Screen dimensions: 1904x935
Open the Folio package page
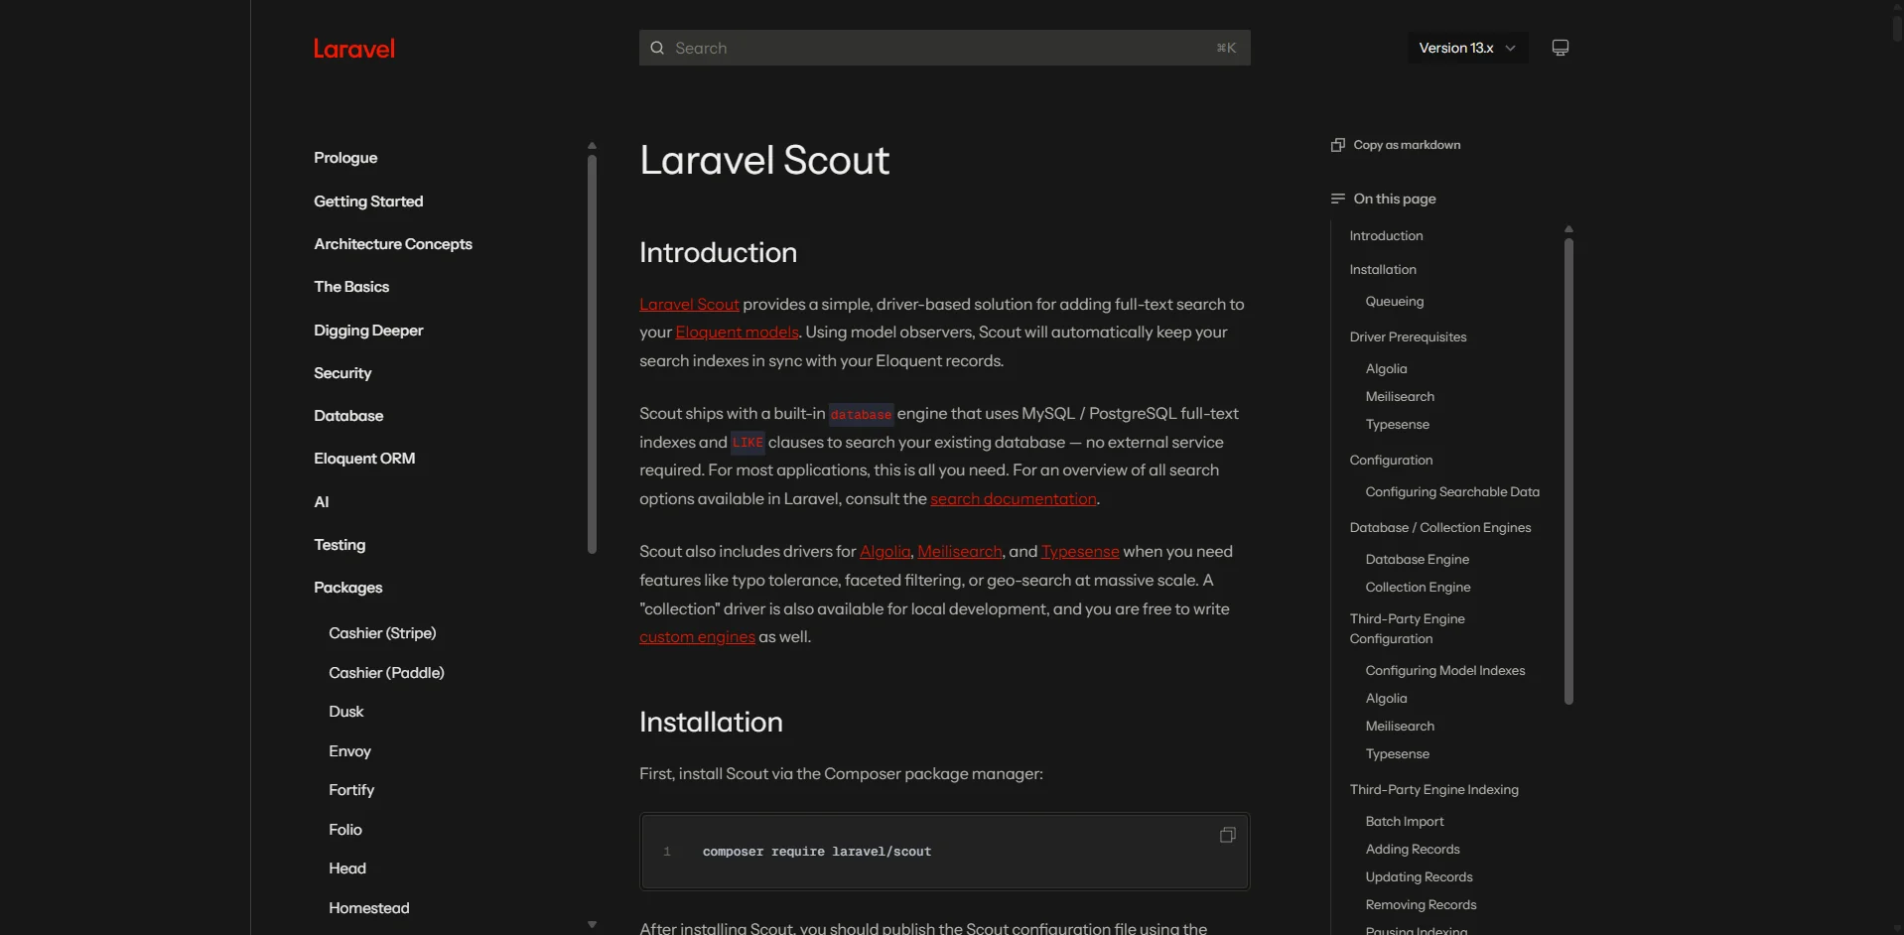click(x=345, y=830)
